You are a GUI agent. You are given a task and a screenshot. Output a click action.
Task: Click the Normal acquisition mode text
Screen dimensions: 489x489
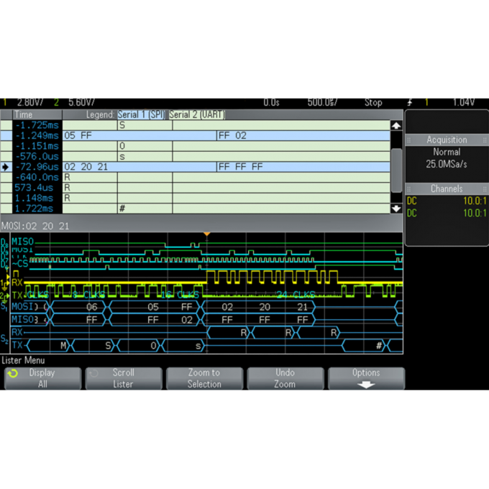[x=447, y=152]
